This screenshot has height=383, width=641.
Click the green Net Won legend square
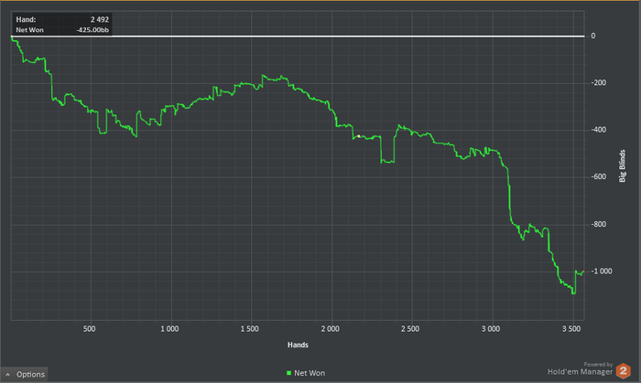(x=289, y=373)
